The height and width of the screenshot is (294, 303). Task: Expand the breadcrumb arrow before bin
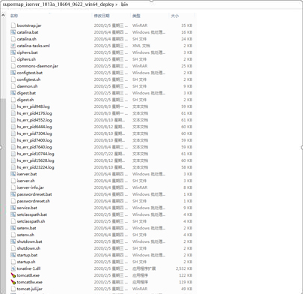(117, 4)
